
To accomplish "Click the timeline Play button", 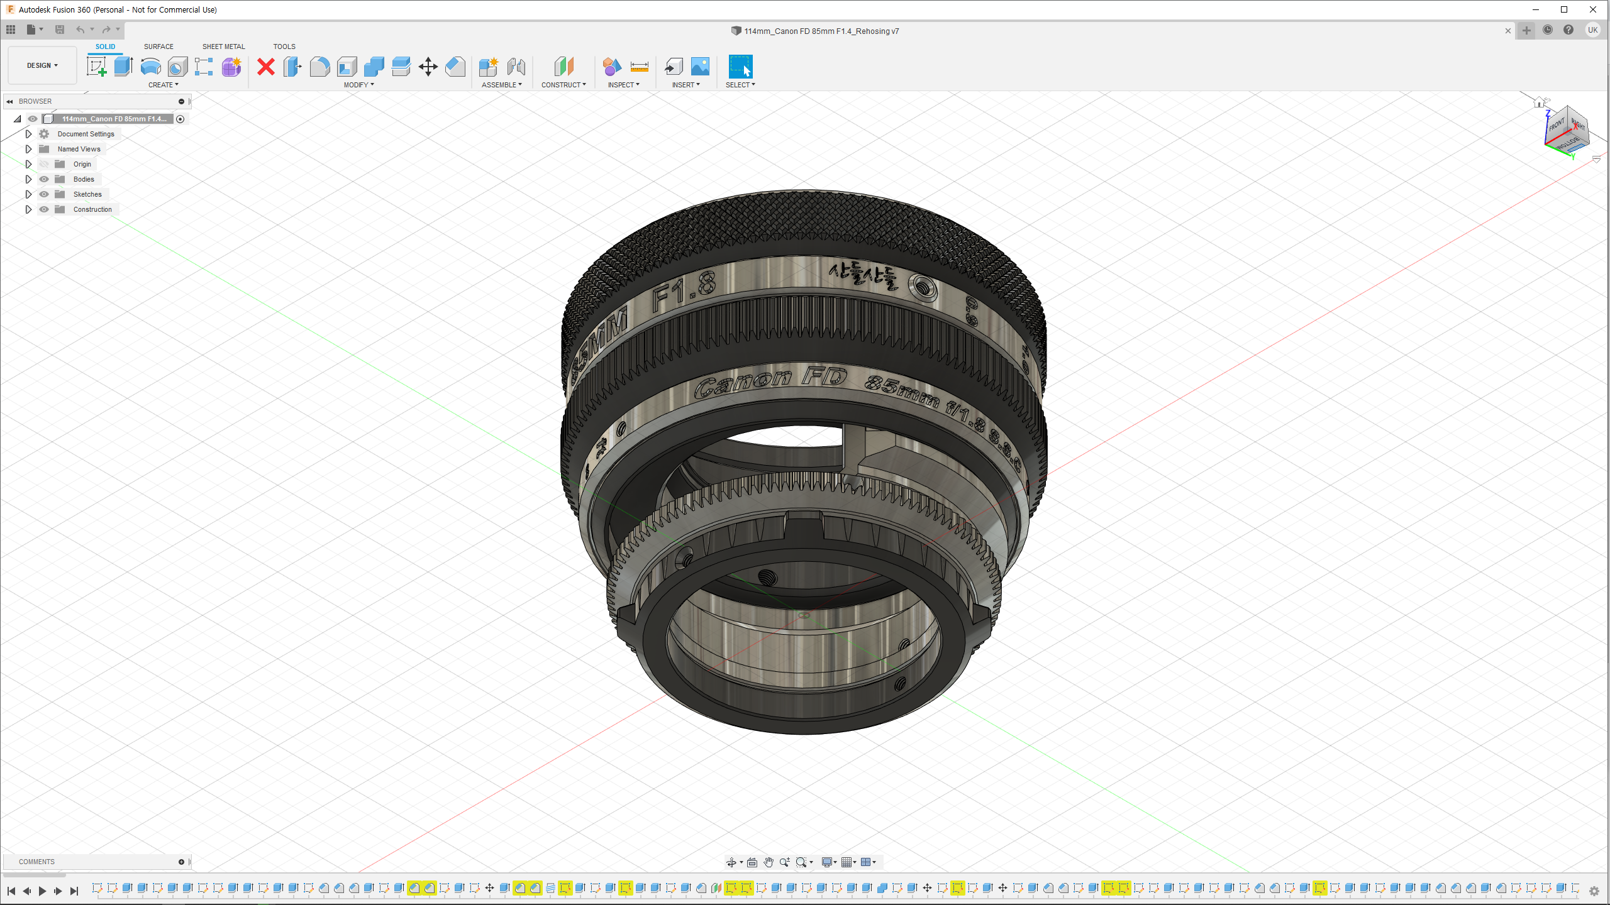I will click(x=42, y=891).
